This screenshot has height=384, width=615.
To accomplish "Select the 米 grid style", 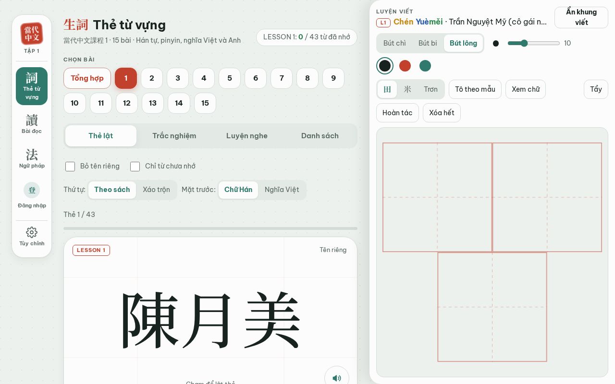I will coord(407,89).
